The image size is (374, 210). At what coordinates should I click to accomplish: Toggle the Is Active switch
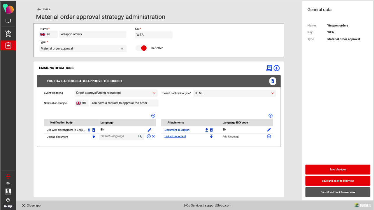coord(142,48)
